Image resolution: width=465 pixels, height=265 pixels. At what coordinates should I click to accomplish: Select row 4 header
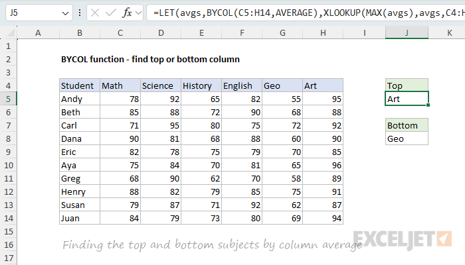[x=8, y=85]
